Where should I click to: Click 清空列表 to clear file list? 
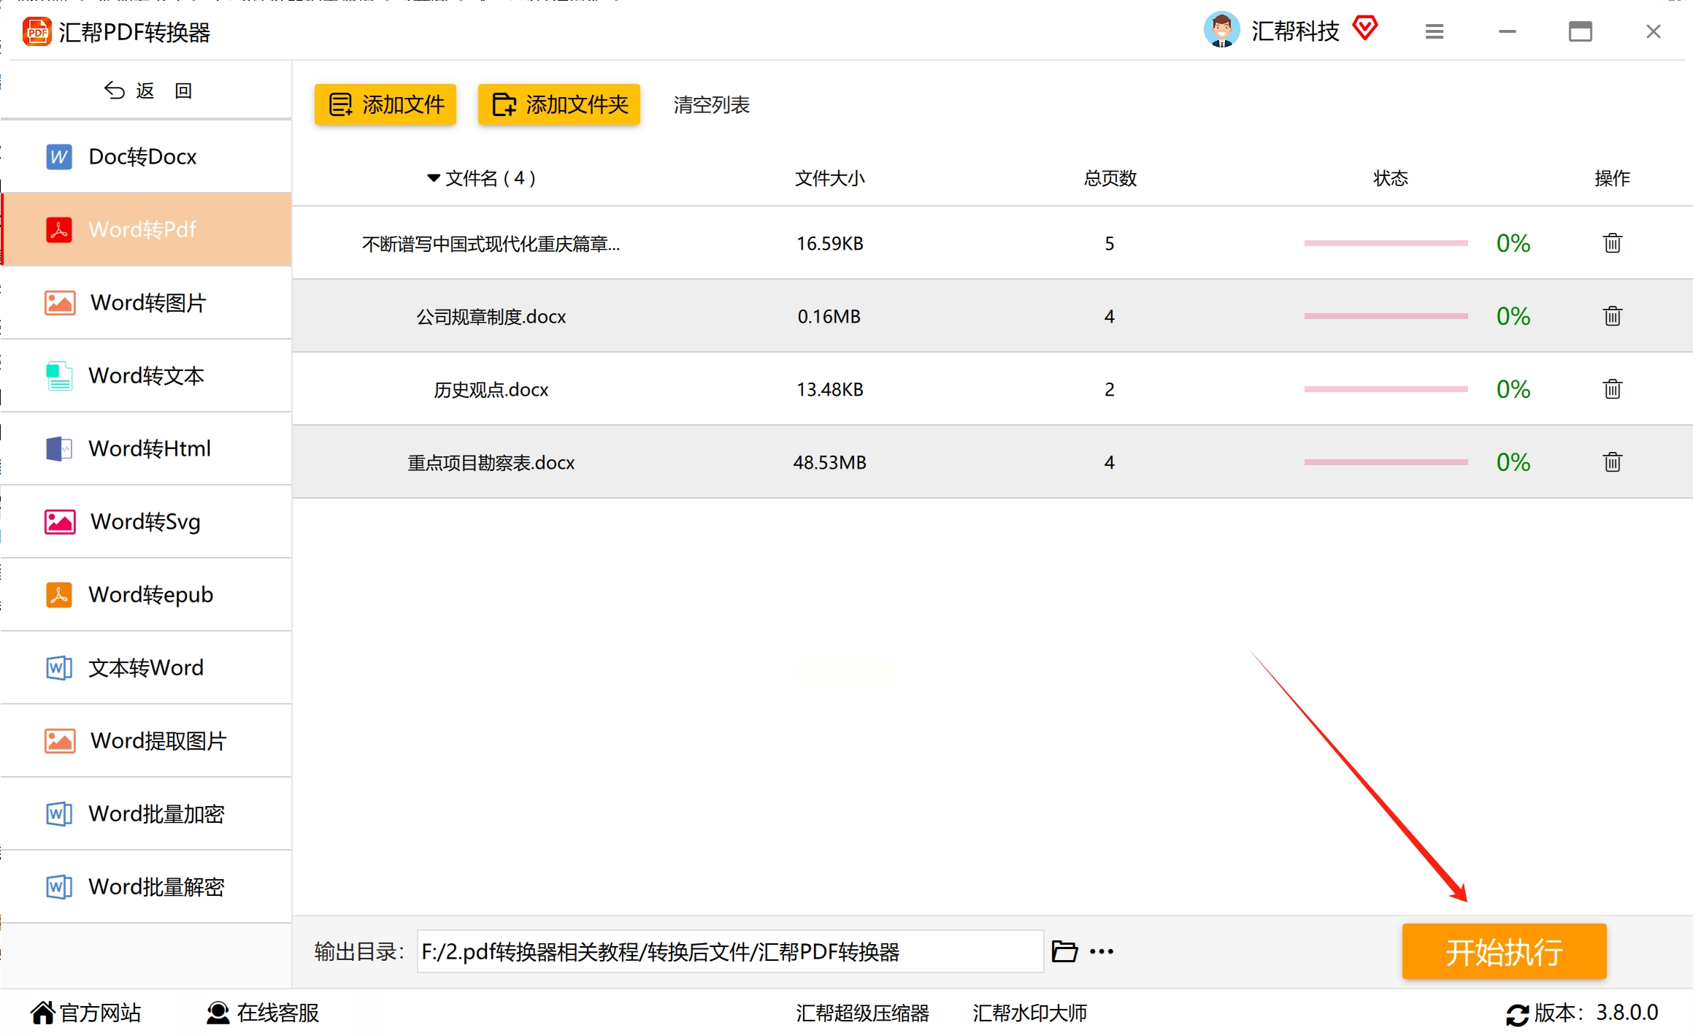point(710,104)
